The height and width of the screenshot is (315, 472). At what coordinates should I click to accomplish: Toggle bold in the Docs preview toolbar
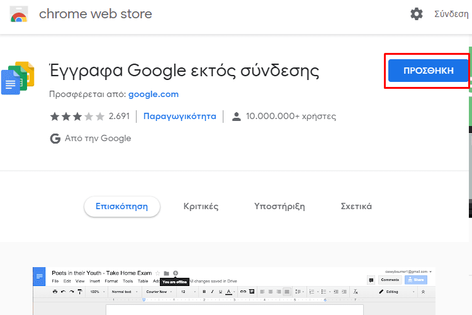[204, 292]
